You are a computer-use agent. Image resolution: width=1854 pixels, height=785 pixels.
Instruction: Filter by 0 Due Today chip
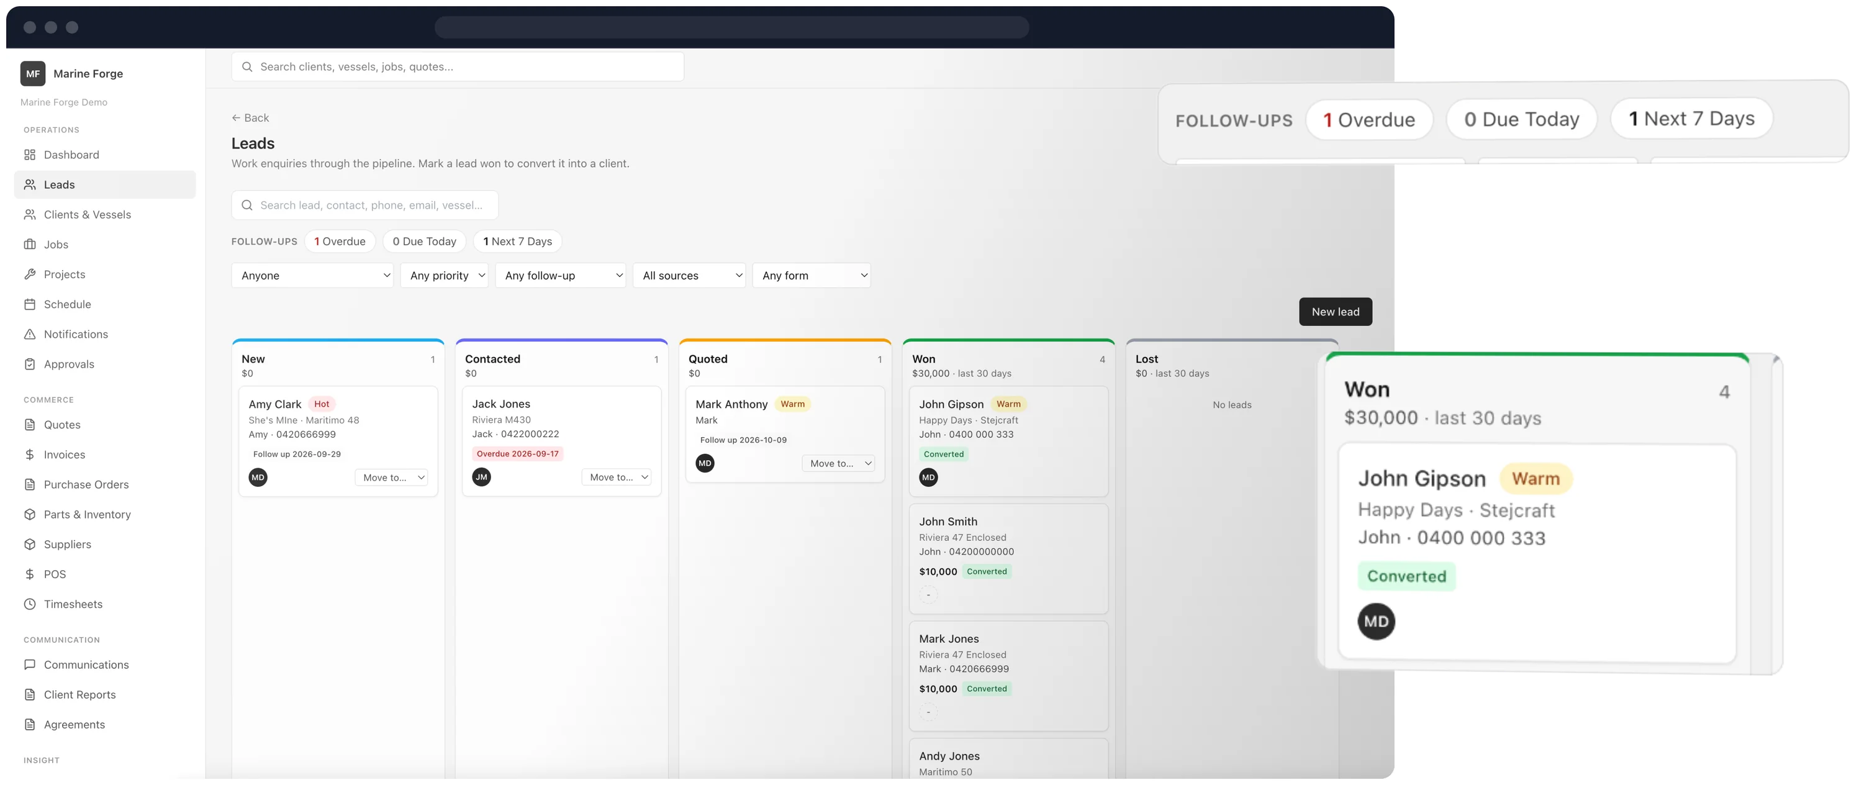click(x=425, y=241)
